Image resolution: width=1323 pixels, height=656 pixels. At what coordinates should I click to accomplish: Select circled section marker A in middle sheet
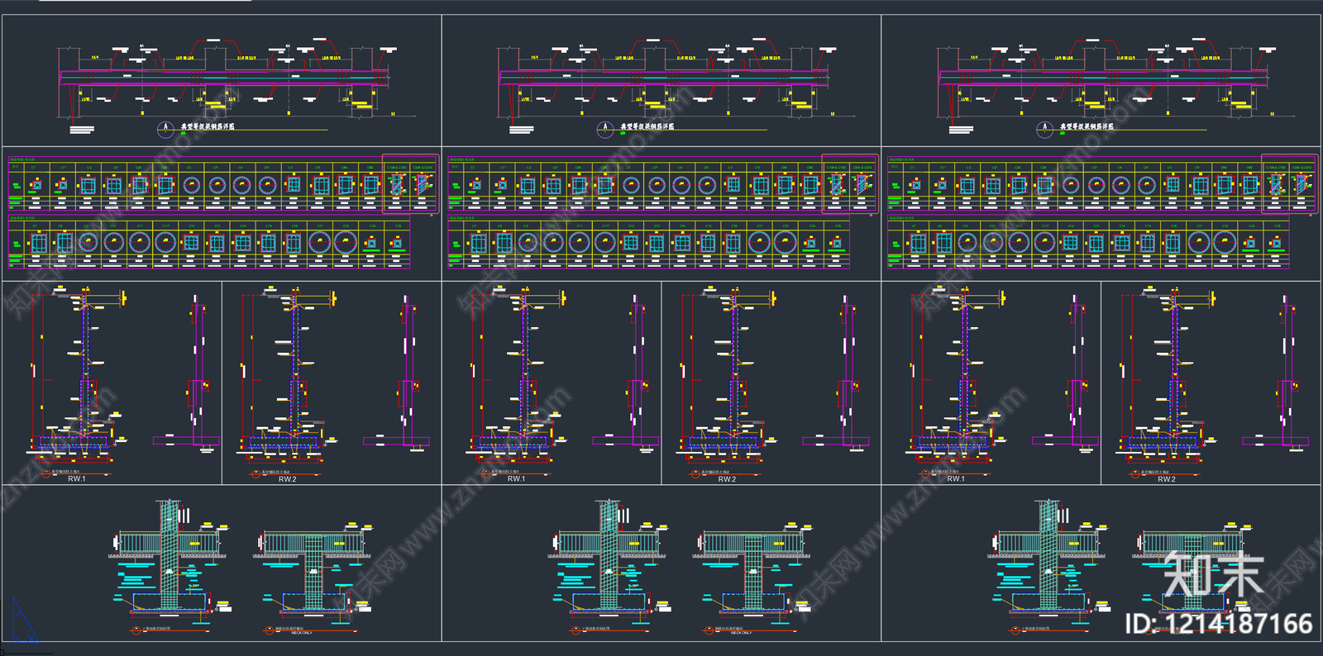tap(604, 127)
